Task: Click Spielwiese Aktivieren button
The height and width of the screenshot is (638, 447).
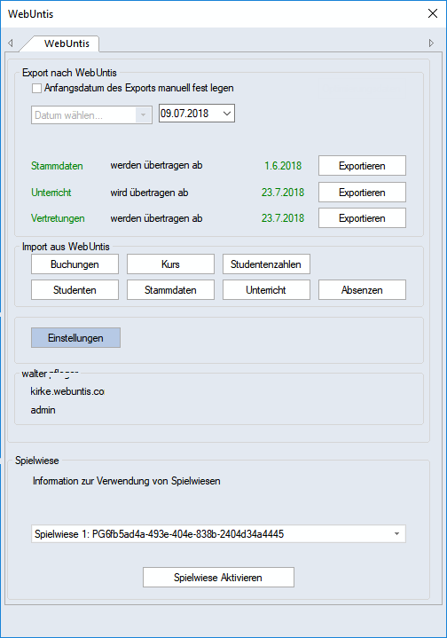Action: pyautogui.click(x=218, y=578)
